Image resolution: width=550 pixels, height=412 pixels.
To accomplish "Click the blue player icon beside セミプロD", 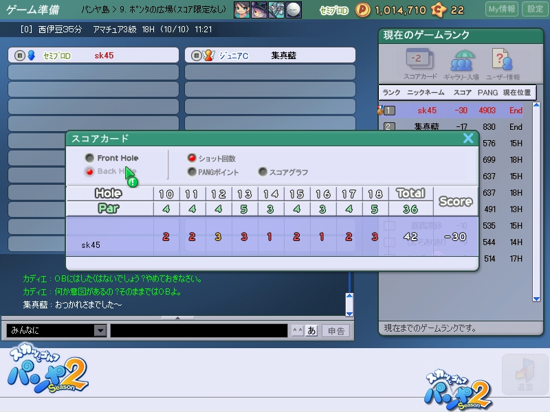I will pyautogui.click(x=31, y=56).
